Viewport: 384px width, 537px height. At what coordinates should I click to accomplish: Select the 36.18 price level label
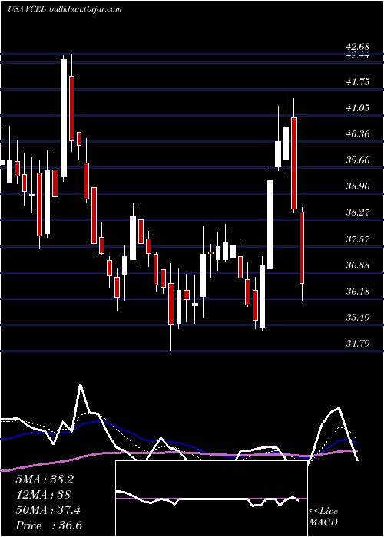tap(358, 292)
